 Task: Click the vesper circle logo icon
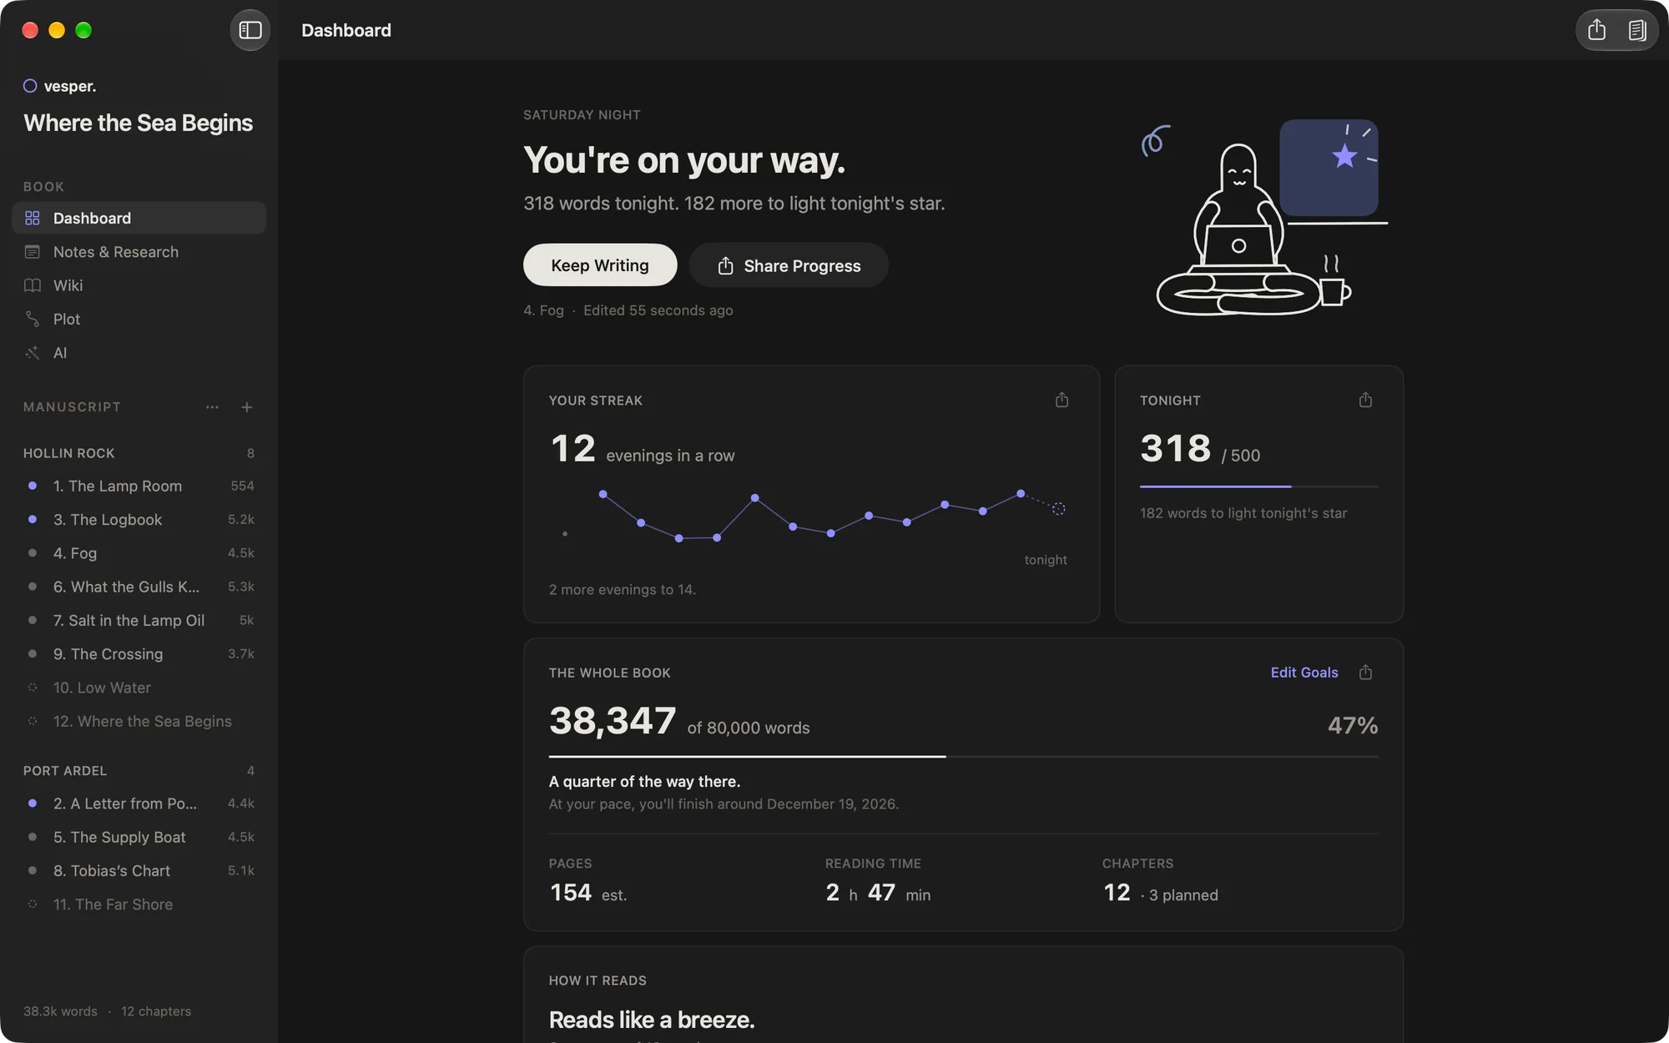point(30,86)
